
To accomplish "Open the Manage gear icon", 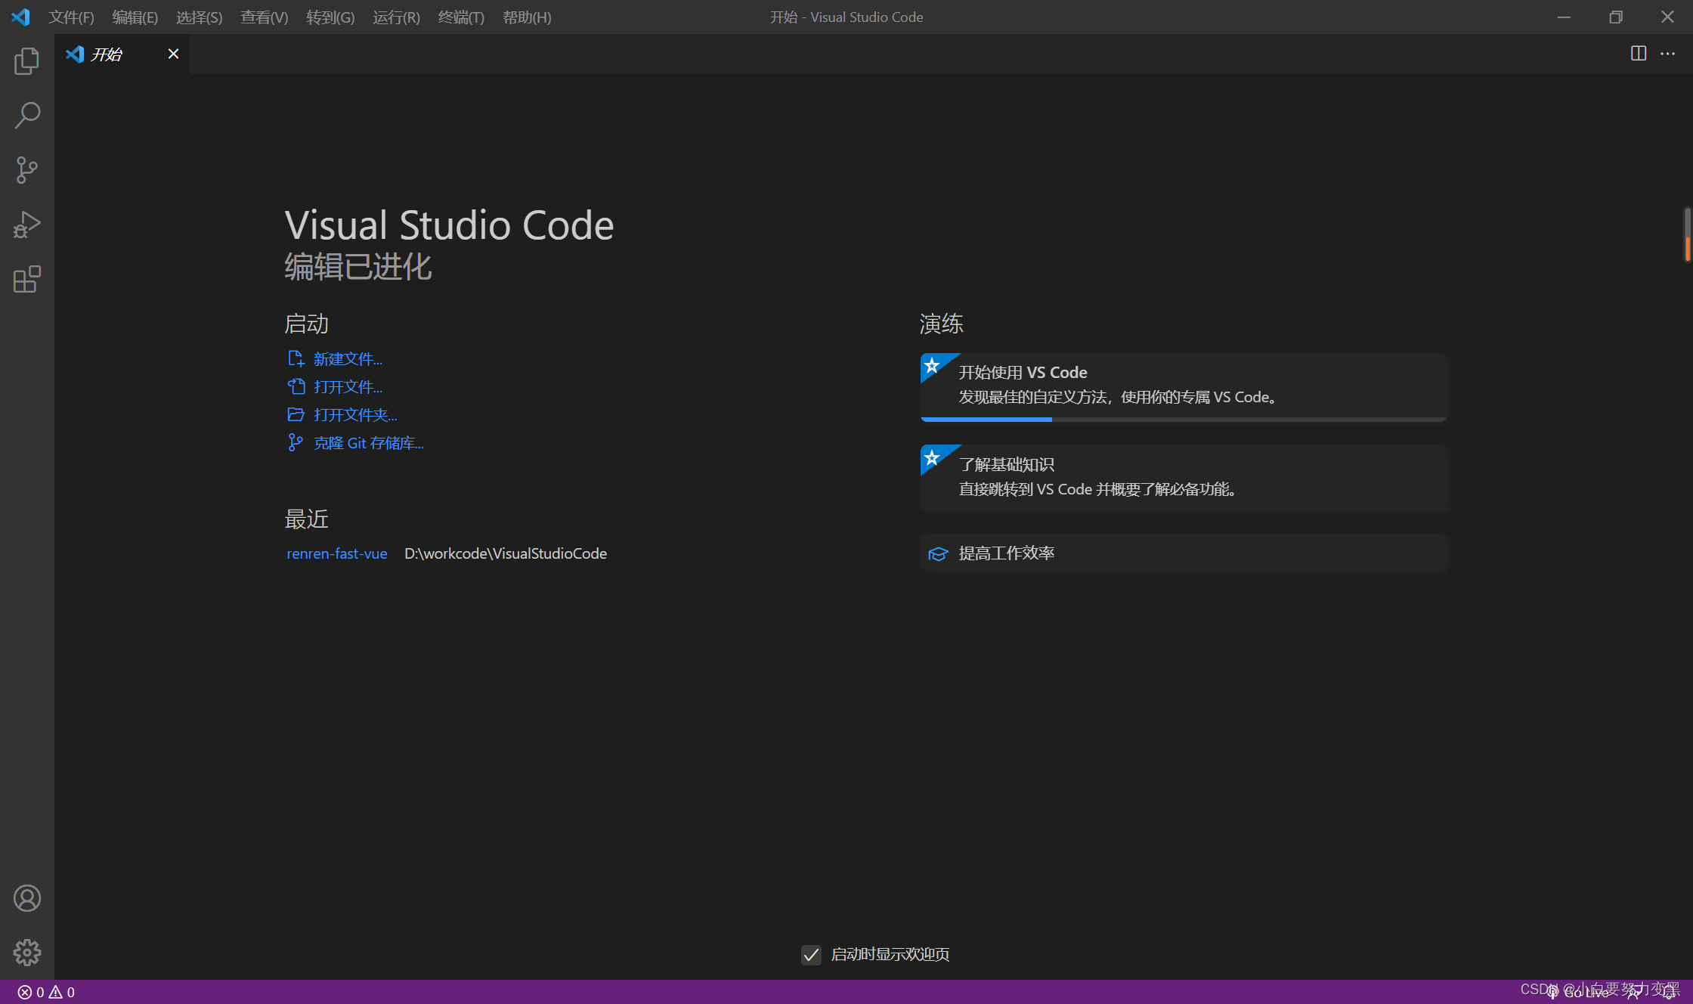I will (x=26, y=953).
